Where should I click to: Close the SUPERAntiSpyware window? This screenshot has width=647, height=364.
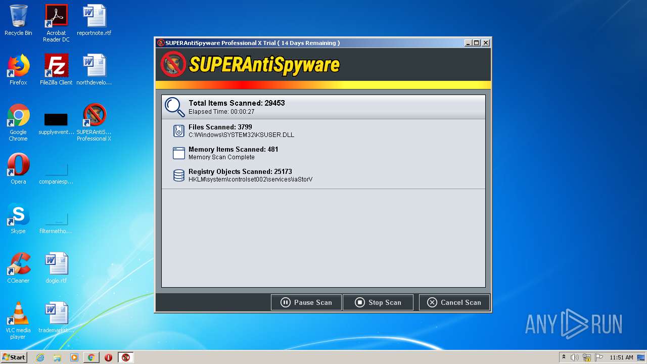pos(486,43)
